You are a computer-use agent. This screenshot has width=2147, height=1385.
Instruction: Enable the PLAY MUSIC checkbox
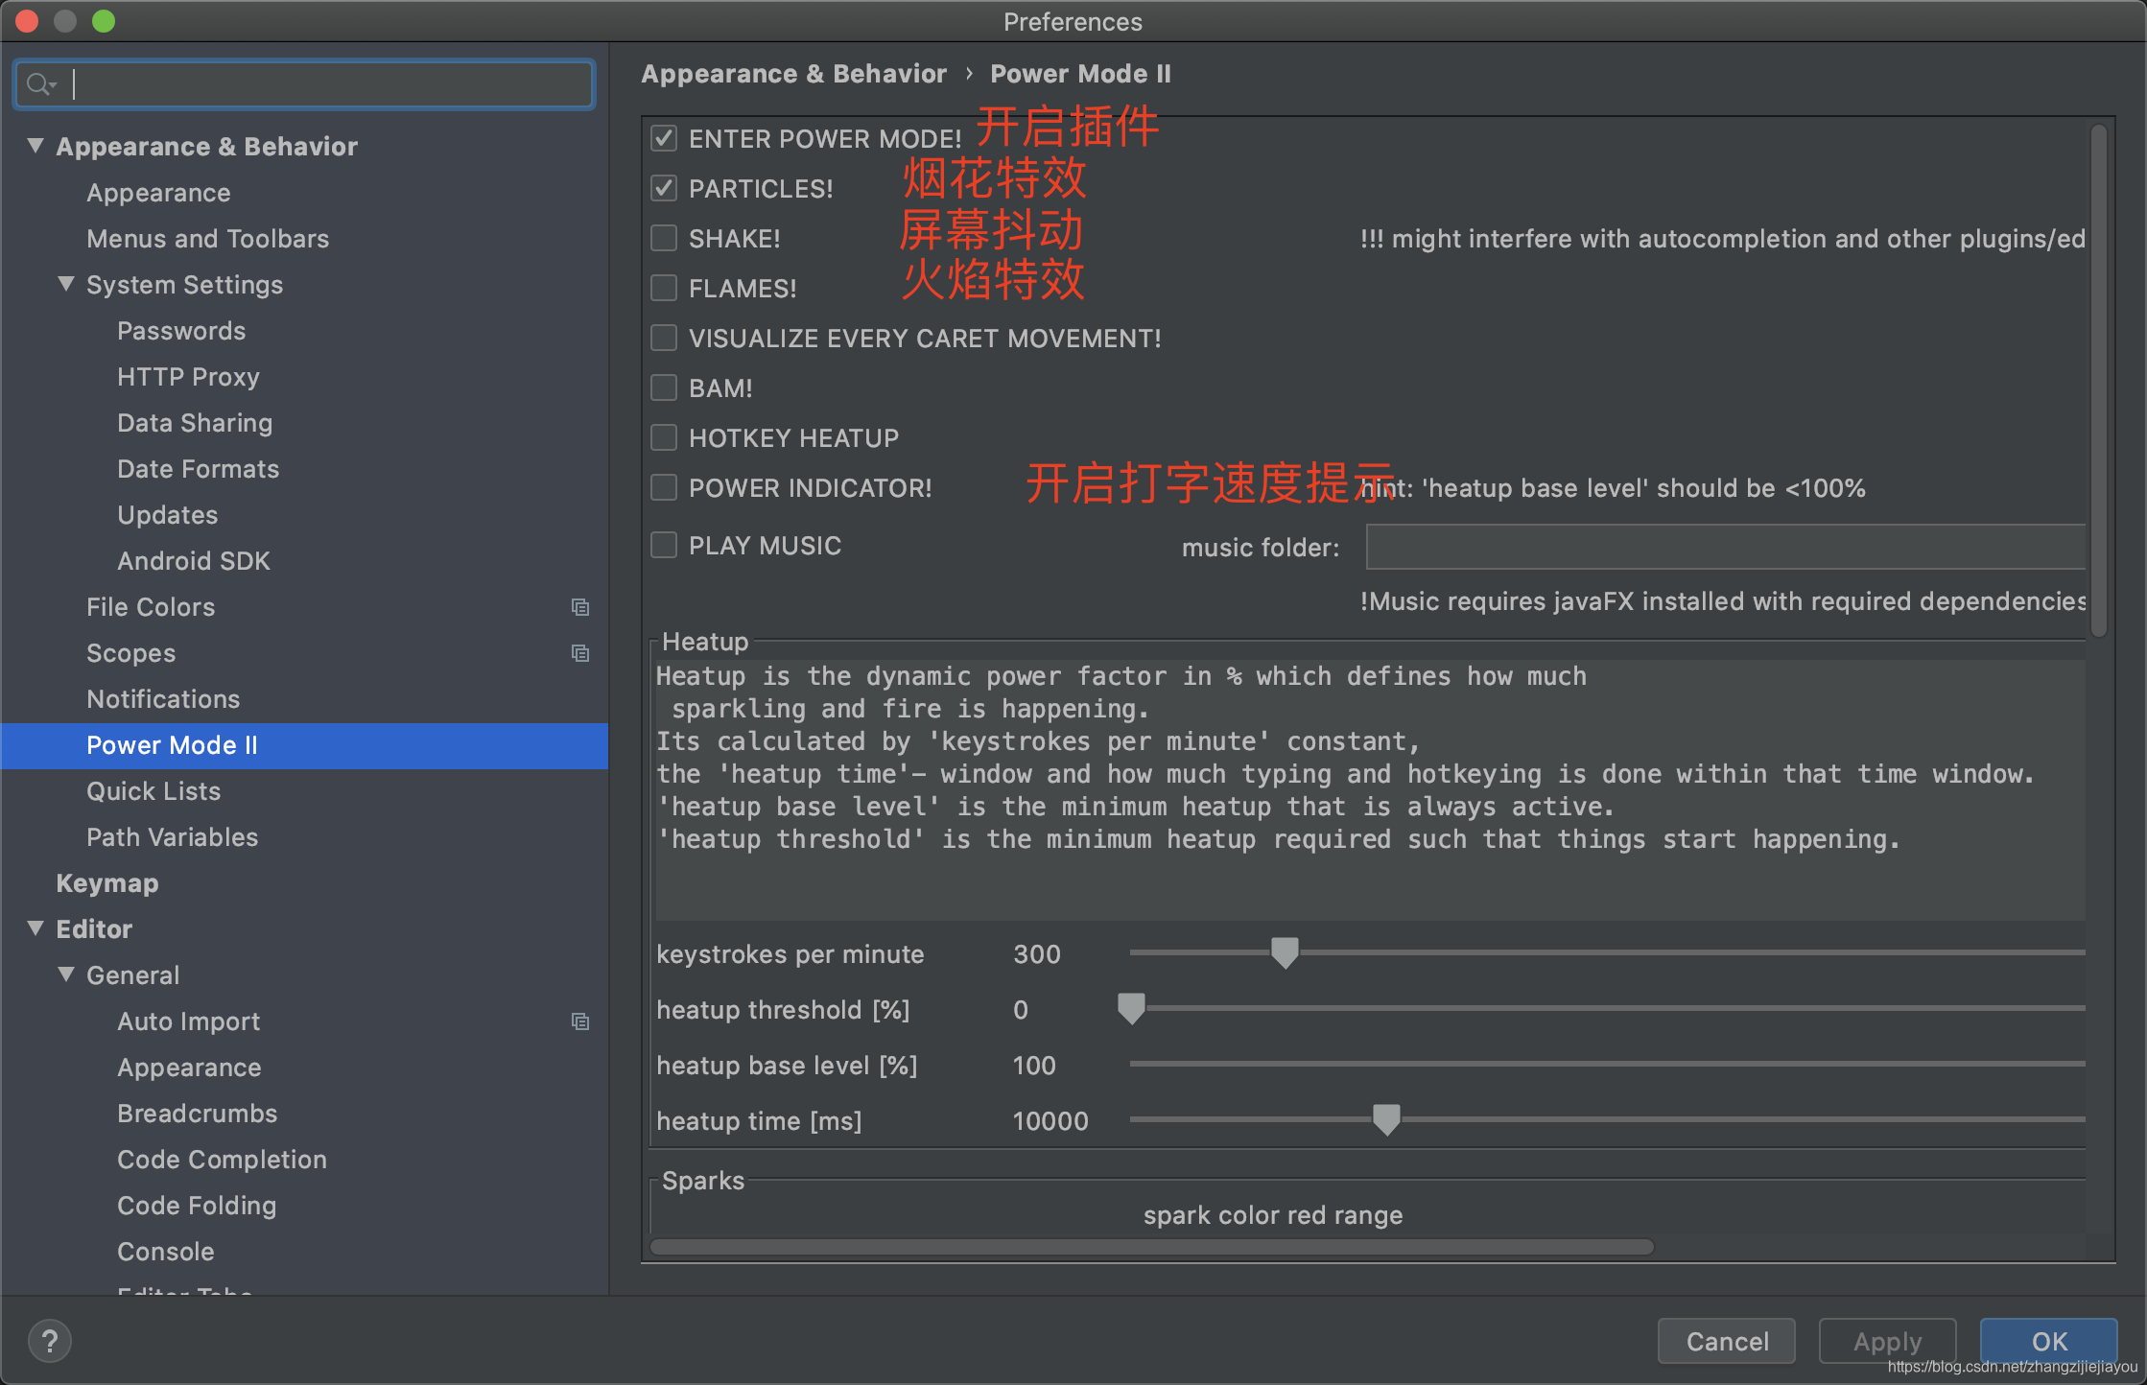pos(664,545)
